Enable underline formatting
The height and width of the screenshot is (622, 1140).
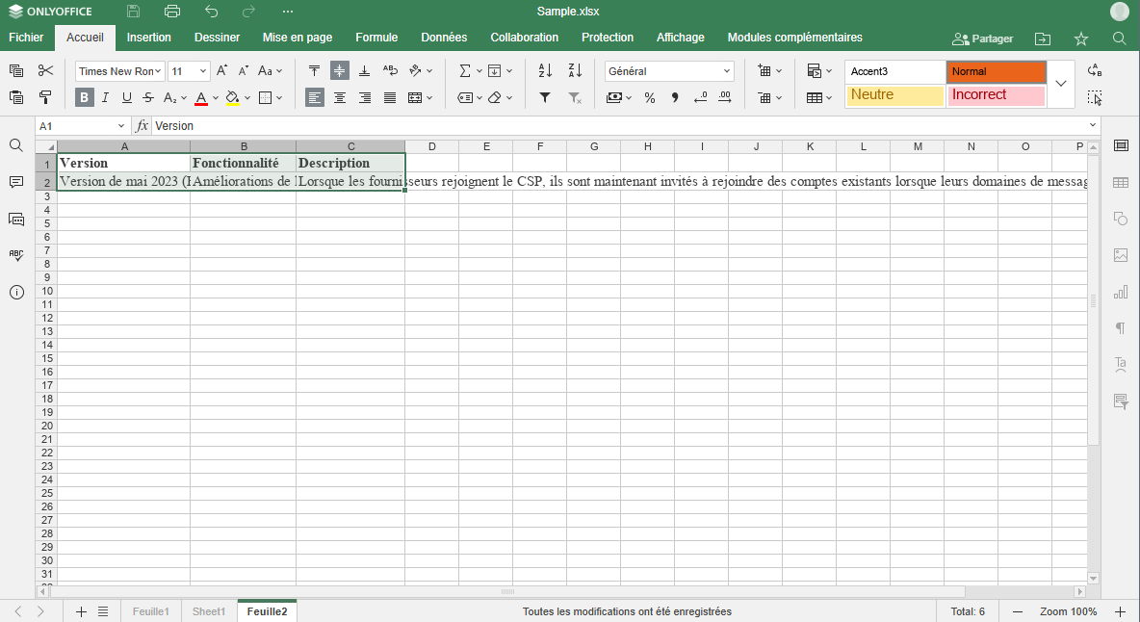point(126,97)
